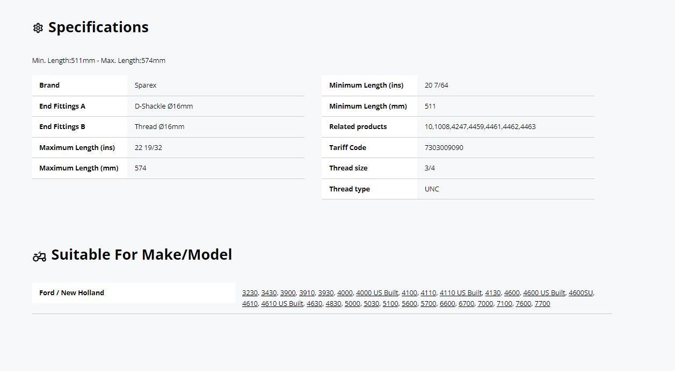Select the 3930 model link
The height and width of the screenshot is (371, 675).
coord(325,293)
